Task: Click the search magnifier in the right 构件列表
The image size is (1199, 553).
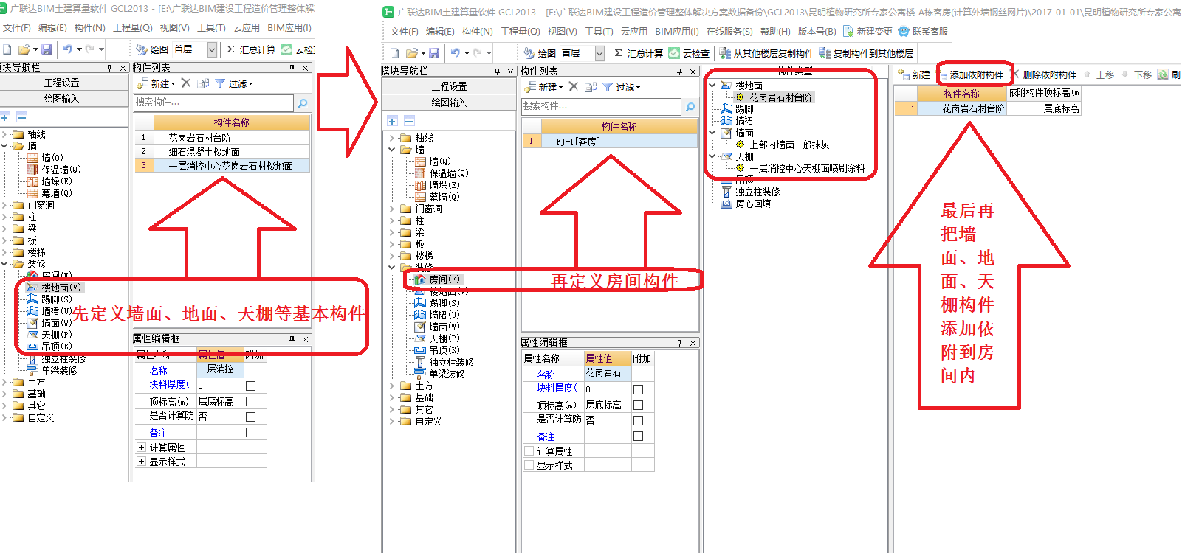Action: click(690, 107)
